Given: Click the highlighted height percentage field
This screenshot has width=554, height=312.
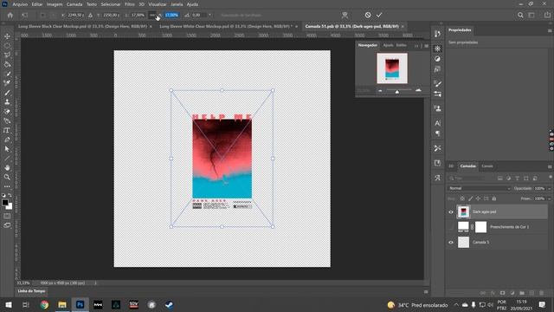Looking at the screenshot, I should point(171,16).
